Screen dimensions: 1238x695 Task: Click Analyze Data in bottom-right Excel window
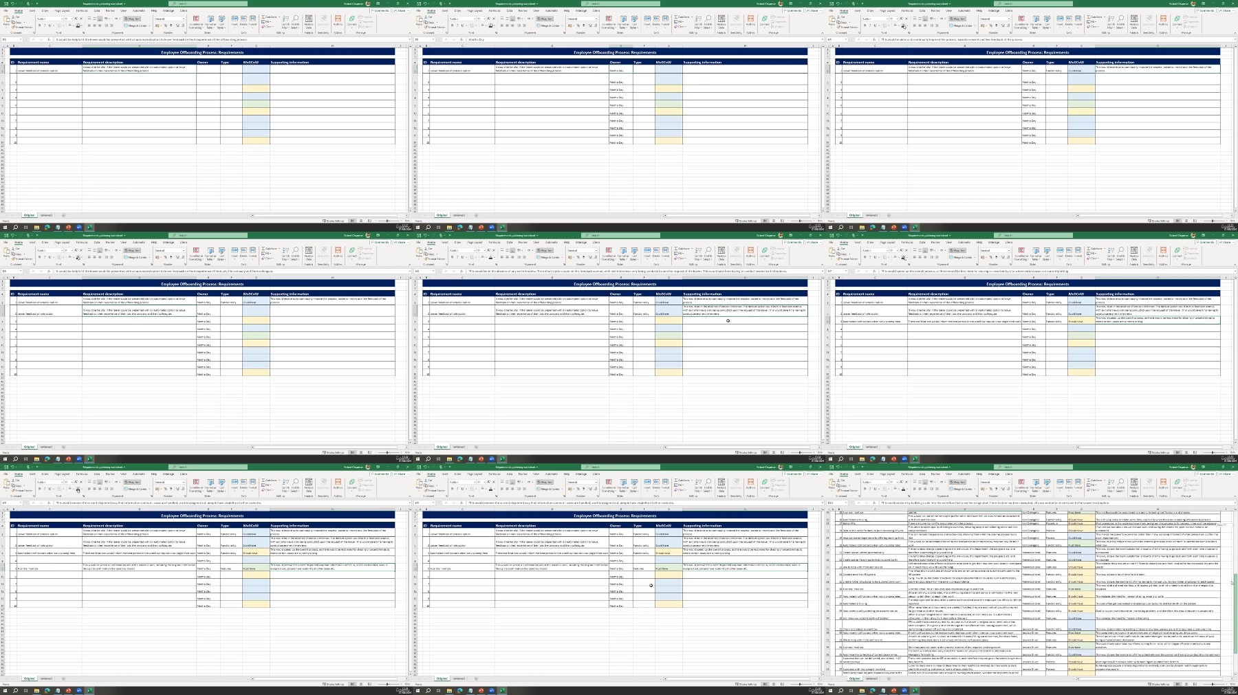1134,484
